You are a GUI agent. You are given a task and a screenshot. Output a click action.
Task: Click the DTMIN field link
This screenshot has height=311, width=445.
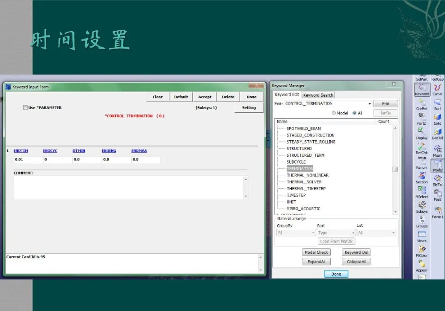[x=79, y=151]
